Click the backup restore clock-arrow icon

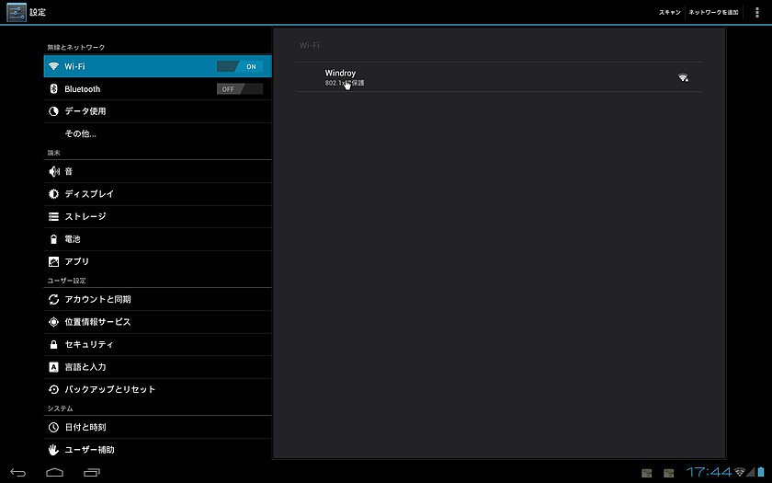(53, 390)
